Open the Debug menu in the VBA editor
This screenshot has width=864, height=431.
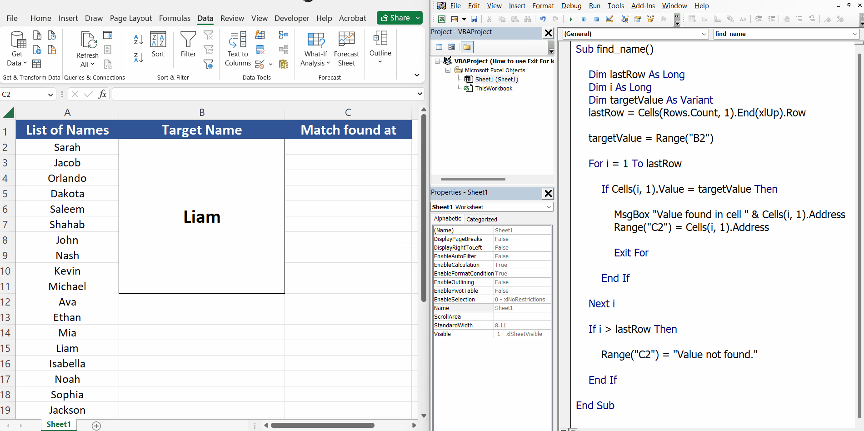571,6
